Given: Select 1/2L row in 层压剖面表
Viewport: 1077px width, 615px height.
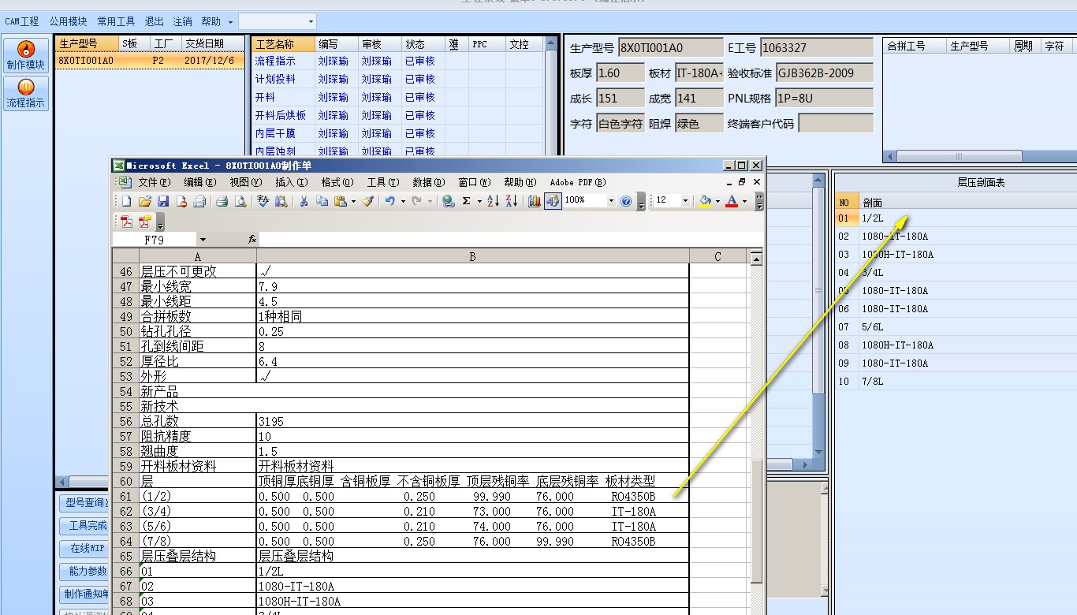Looking at the screenshot, I should coord(956,218).
